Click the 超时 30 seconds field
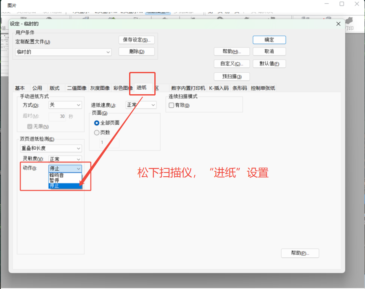The image size is (365, 289). pyautogui.click(x=57, y=117)
